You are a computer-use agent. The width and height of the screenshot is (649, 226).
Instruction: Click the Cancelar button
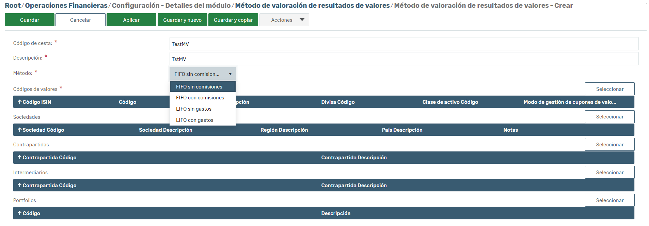click(80, 20)
